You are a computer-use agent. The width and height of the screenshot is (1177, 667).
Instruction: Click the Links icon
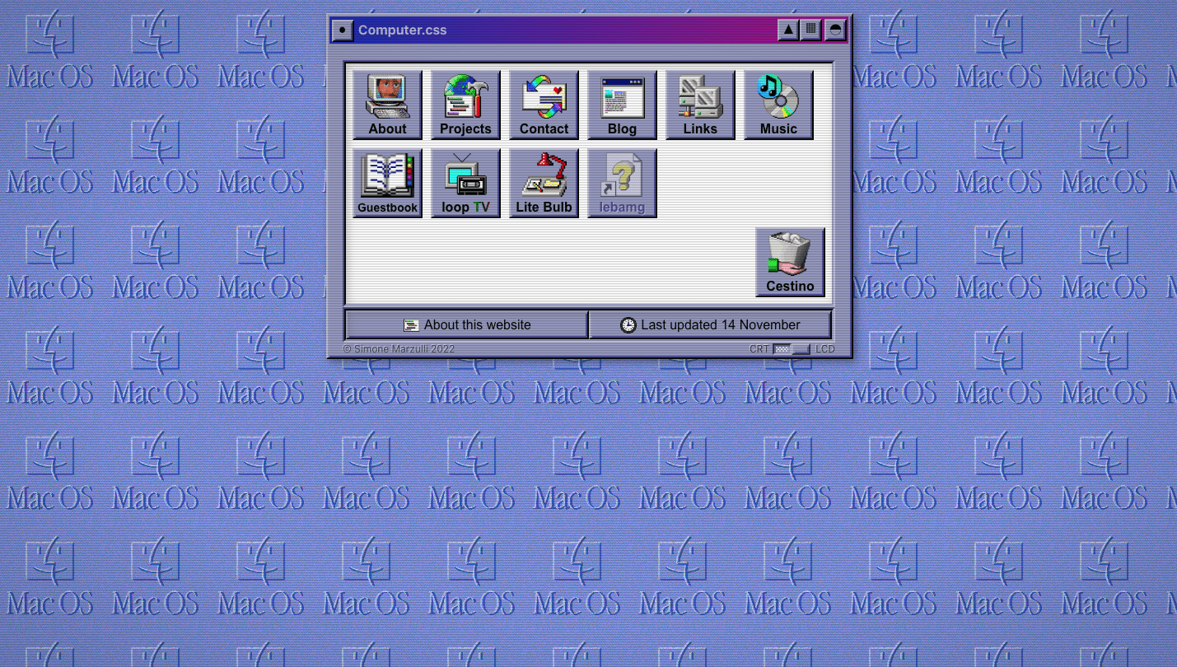pyautogui.click(x=700, y=105)
